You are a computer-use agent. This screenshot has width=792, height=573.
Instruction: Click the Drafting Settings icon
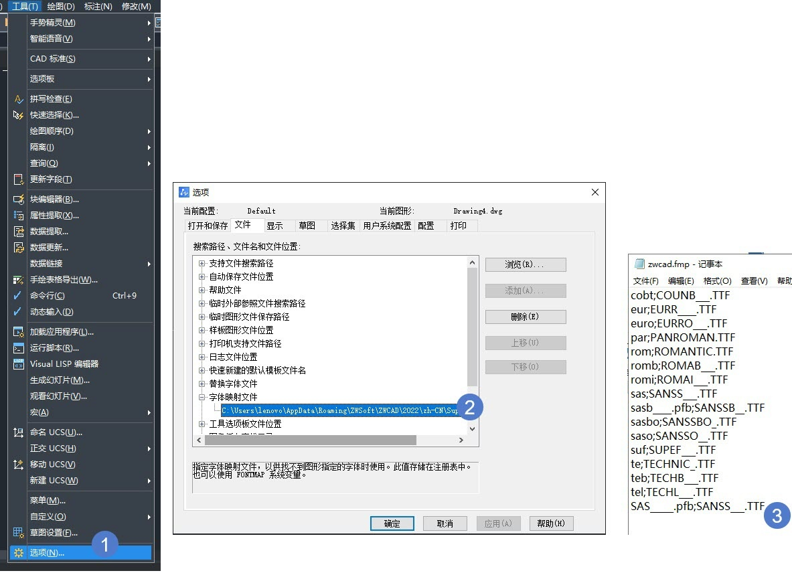[x=18, y=533]
